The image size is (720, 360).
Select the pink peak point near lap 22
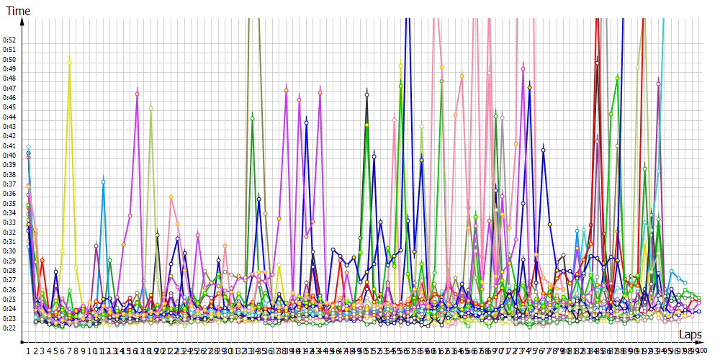171,197
